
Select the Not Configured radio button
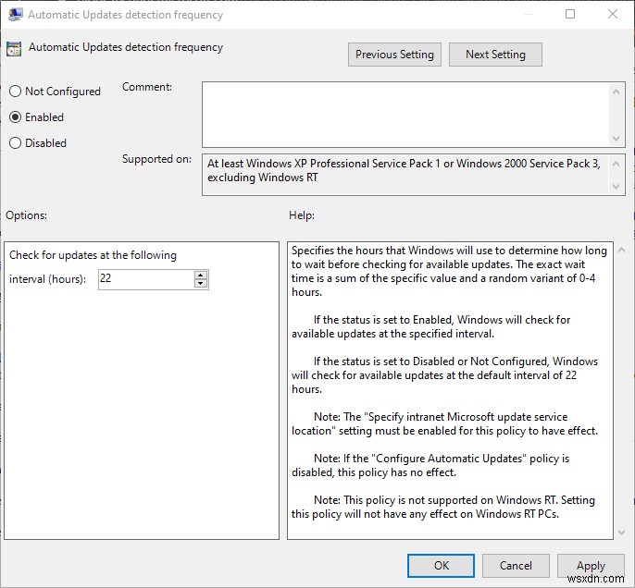click(15, 92)
